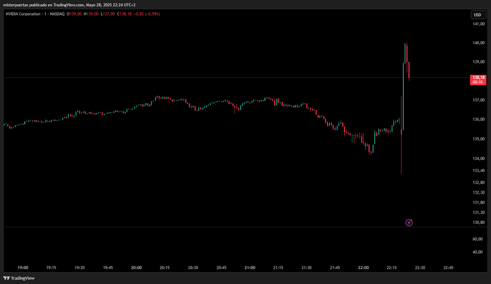491x284 pixels.
Task: Click the 20:15 time axis label
Action: tap(164, 268)
